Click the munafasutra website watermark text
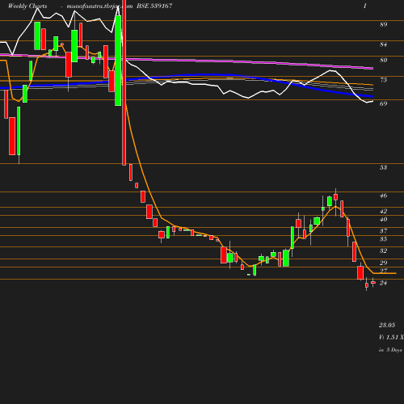The image size is (404, 404). point(99,6)
